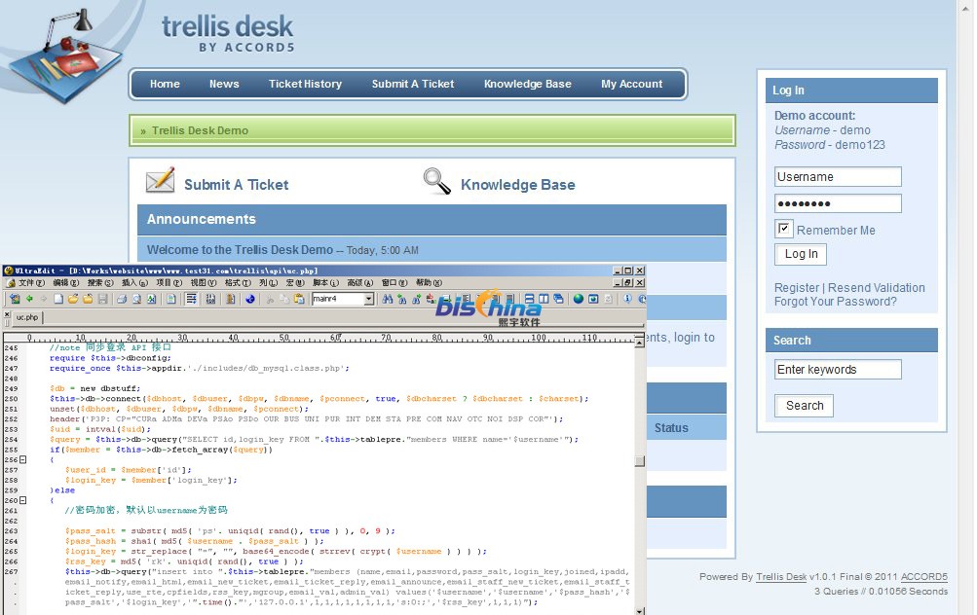Screen dimensions: 977x615
Task: Click the Resend Validation link
Action: pos(876,288)
